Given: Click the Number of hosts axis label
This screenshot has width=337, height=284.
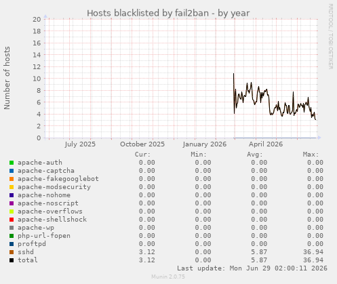Looking at the screenshot, I should 7,78.
